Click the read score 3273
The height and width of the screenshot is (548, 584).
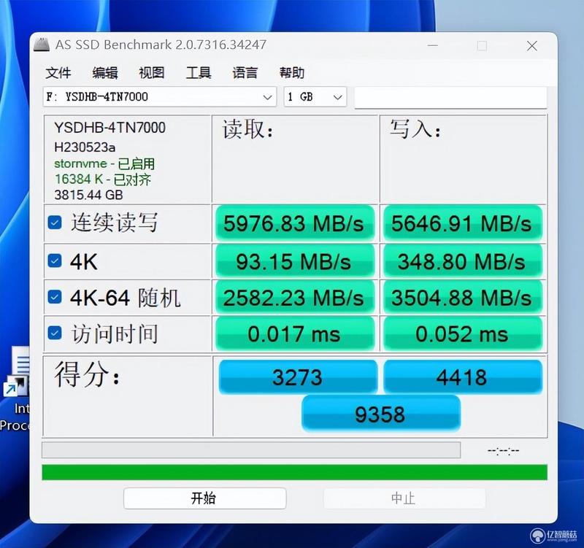click(x=298, y=377)
